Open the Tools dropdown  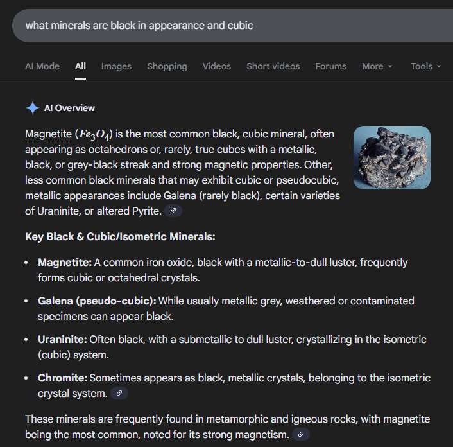[x=425, y=66]
